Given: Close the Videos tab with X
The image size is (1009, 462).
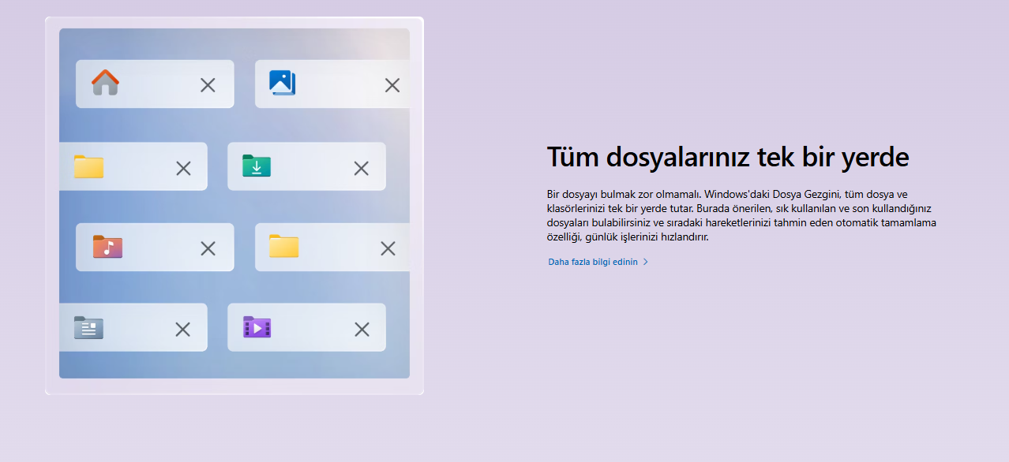Looking at the screenshot, I should (x=362, y=330).
